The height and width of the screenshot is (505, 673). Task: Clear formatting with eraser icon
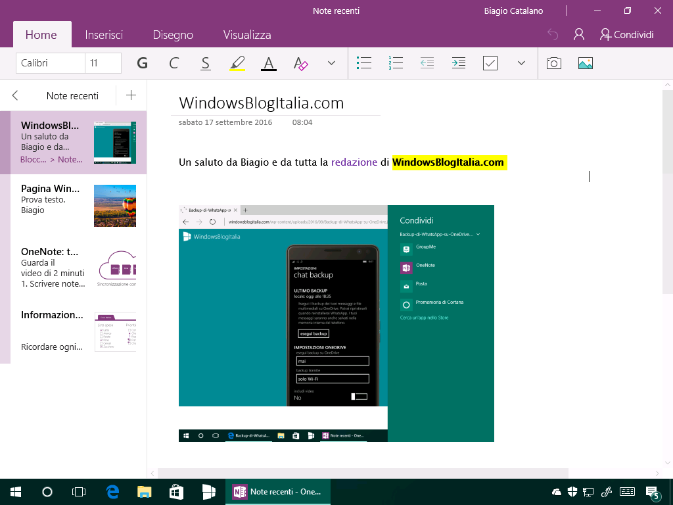[300, 63]
